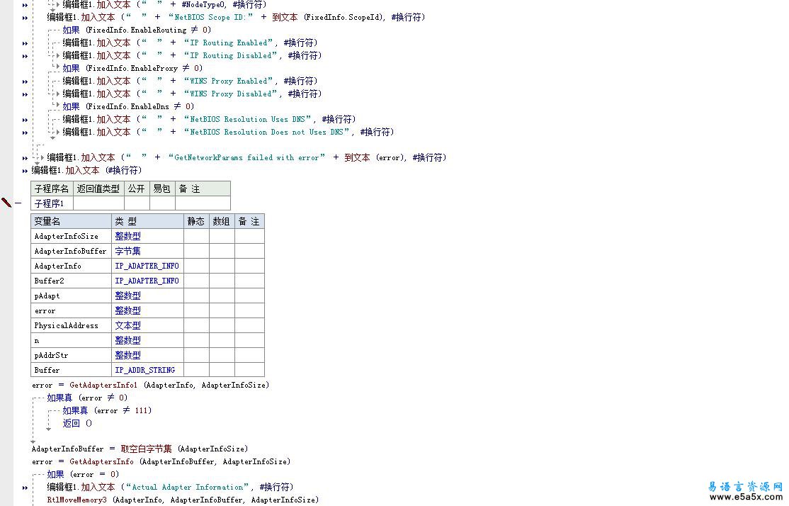The height and width of the screenshot is (506, 789).
Task: Select the 子程序1 name cell
Action: [x=52, y=203]
